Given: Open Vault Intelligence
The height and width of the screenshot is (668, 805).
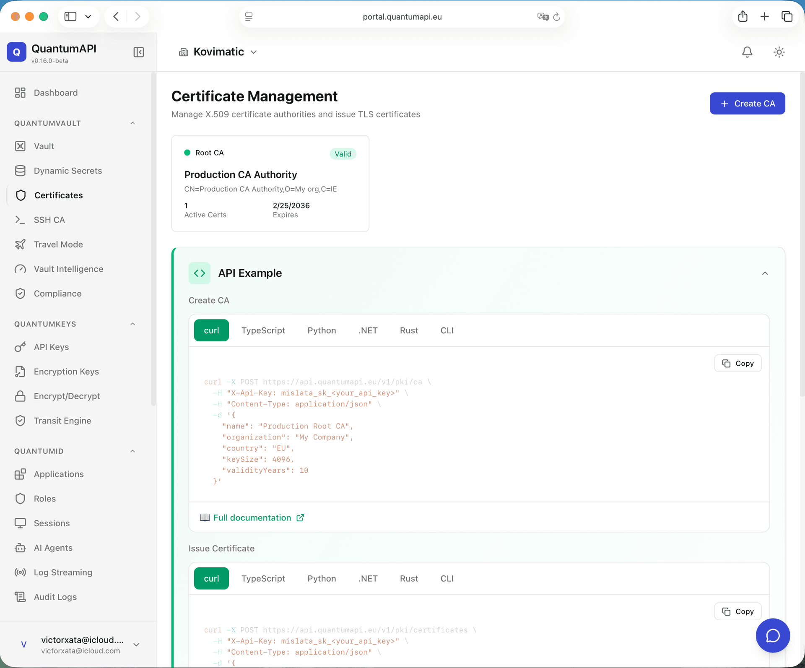Looking at the screenshot, I should click(x=68, y=269).
